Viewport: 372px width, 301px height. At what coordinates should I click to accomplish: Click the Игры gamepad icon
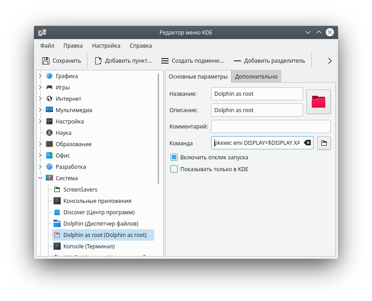coord(49,87)
